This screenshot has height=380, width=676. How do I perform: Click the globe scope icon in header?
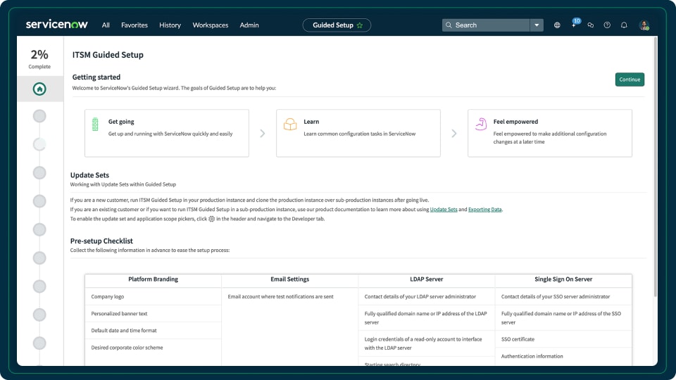pos(557,25)
